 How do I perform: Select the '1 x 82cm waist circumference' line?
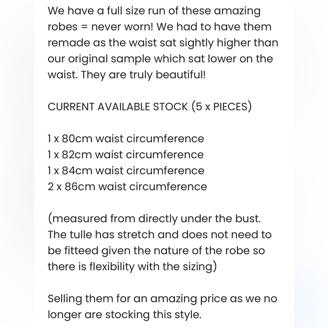point(126,154)
